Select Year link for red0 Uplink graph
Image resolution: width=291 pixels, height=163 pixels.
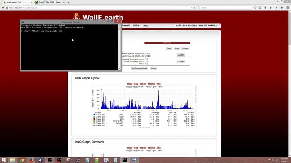click(159, 84)
